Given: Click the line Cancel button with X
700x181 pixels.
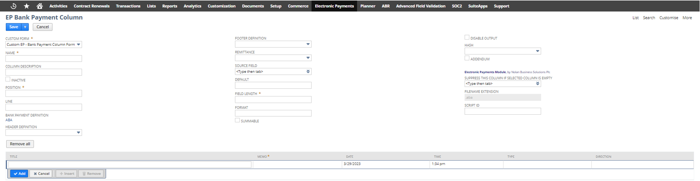Looking at the screenshot, I should coord(41,174).
